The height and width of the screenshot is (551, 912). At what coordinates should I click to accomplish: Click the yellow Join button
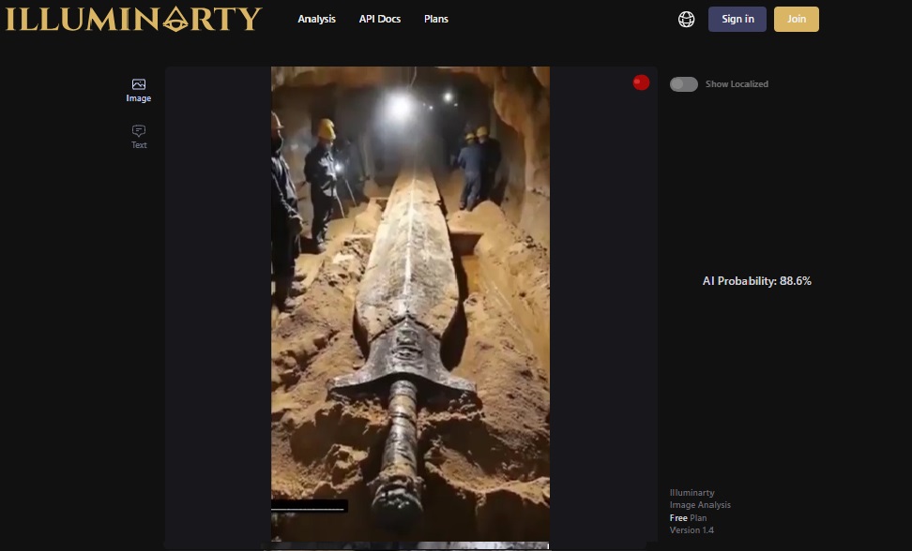tap(796, 19)
